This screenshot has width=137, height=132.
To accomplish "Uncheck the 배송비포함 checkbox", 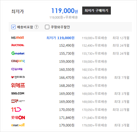I will [x=13, y=27].
